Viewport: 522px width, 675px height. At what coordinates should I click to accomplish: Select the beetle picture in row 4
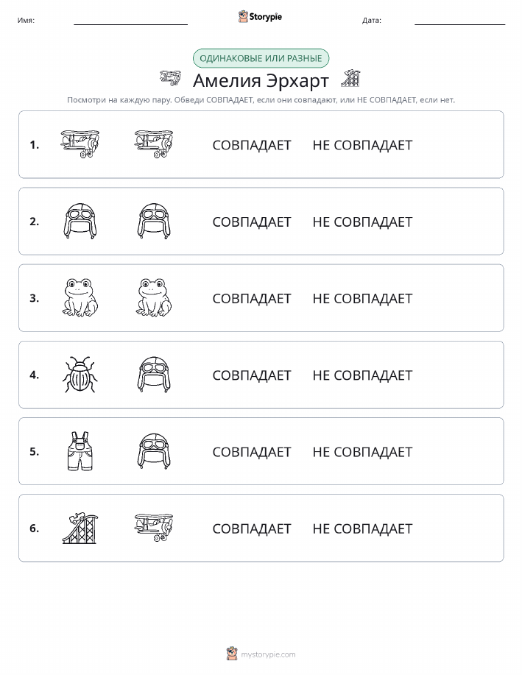[x=80, y=375]
